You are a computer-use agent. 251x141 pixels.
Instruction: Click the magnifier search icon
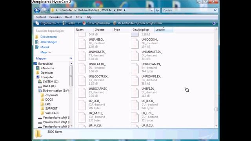point(215,10)
